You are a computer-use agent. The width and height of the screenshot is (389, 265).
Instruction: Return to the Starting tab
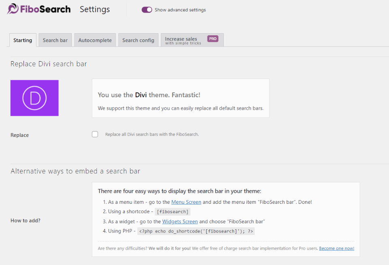(22, 40)
